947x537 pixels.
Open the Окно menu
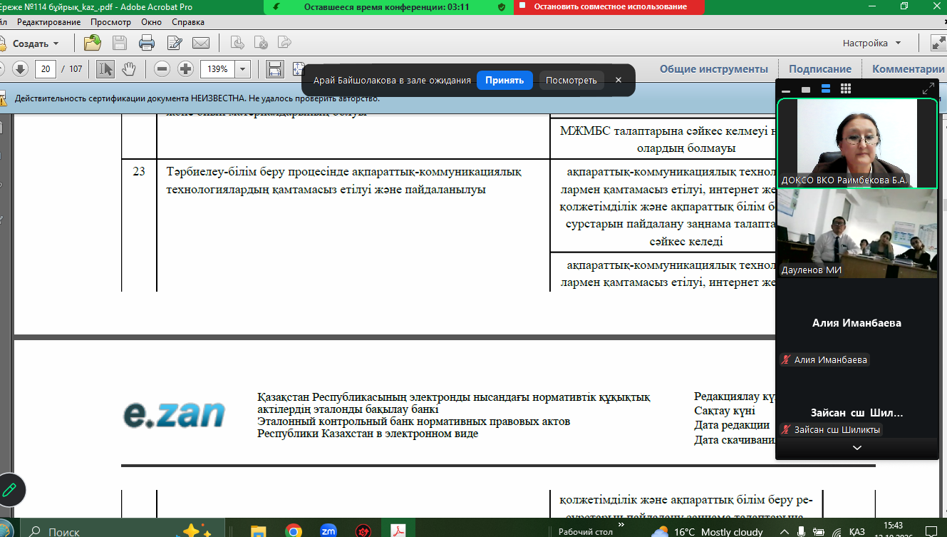click(x=152, y=22)
